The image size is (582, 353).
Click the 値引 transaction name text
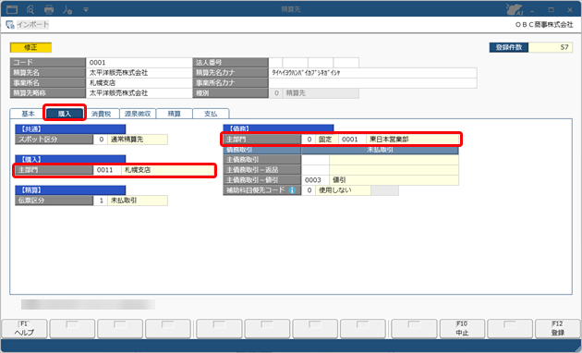point(339,180)
